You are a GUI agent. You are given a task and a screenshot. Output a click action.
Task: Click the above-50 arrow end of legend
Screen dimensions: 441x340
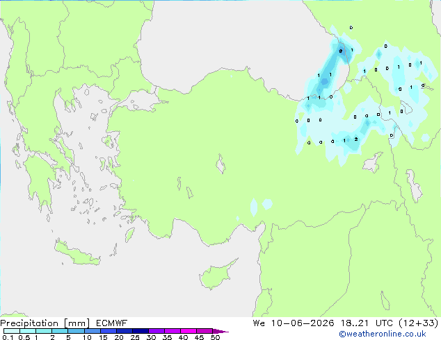click(x=220, y=331)
